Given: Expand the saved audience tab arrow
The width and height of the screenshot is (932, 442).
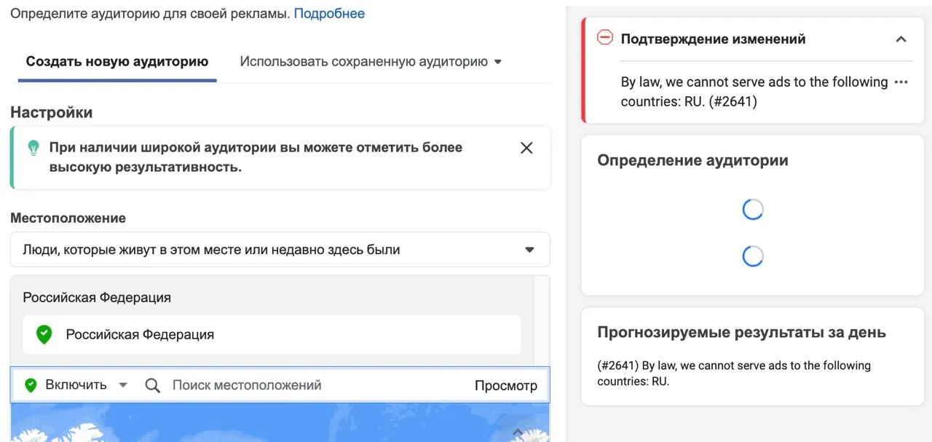Looking at the screenshot, I should pyautogui.click(x=498, y=63).
